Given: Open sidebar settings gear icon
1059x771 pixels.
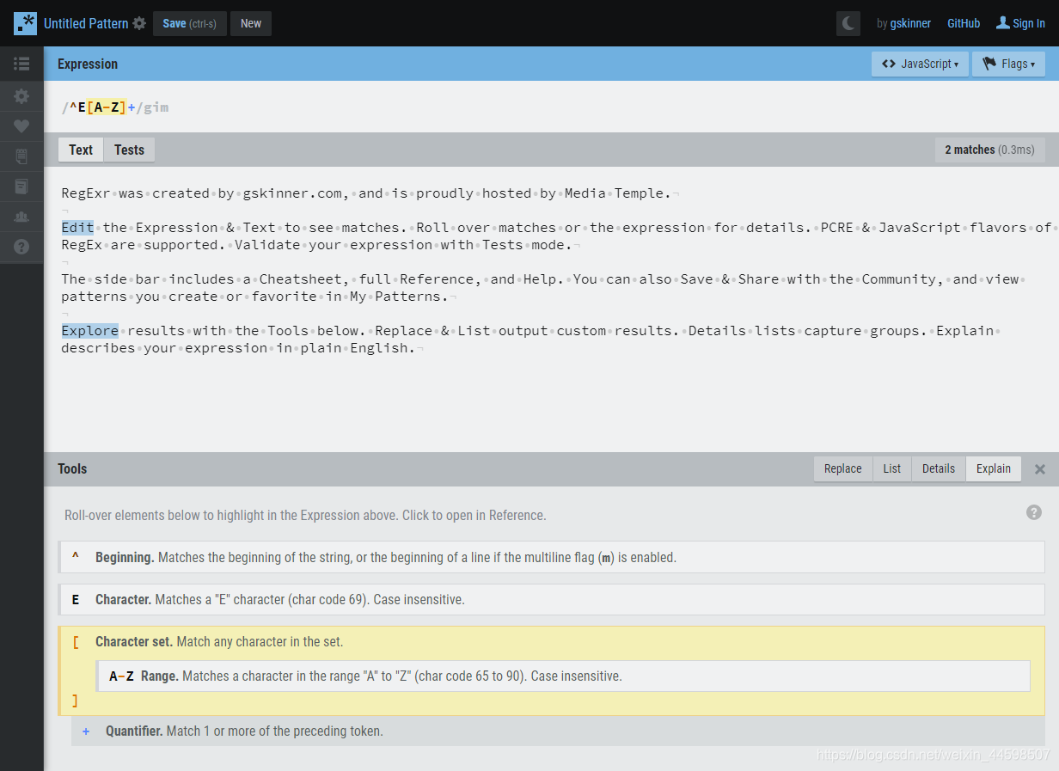Looking at the screenshot, I should pos(21,96).
